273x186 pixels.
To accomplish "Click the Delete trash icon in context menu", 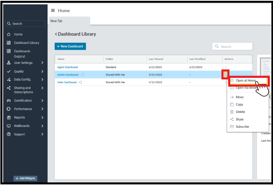I will [232, 112].
